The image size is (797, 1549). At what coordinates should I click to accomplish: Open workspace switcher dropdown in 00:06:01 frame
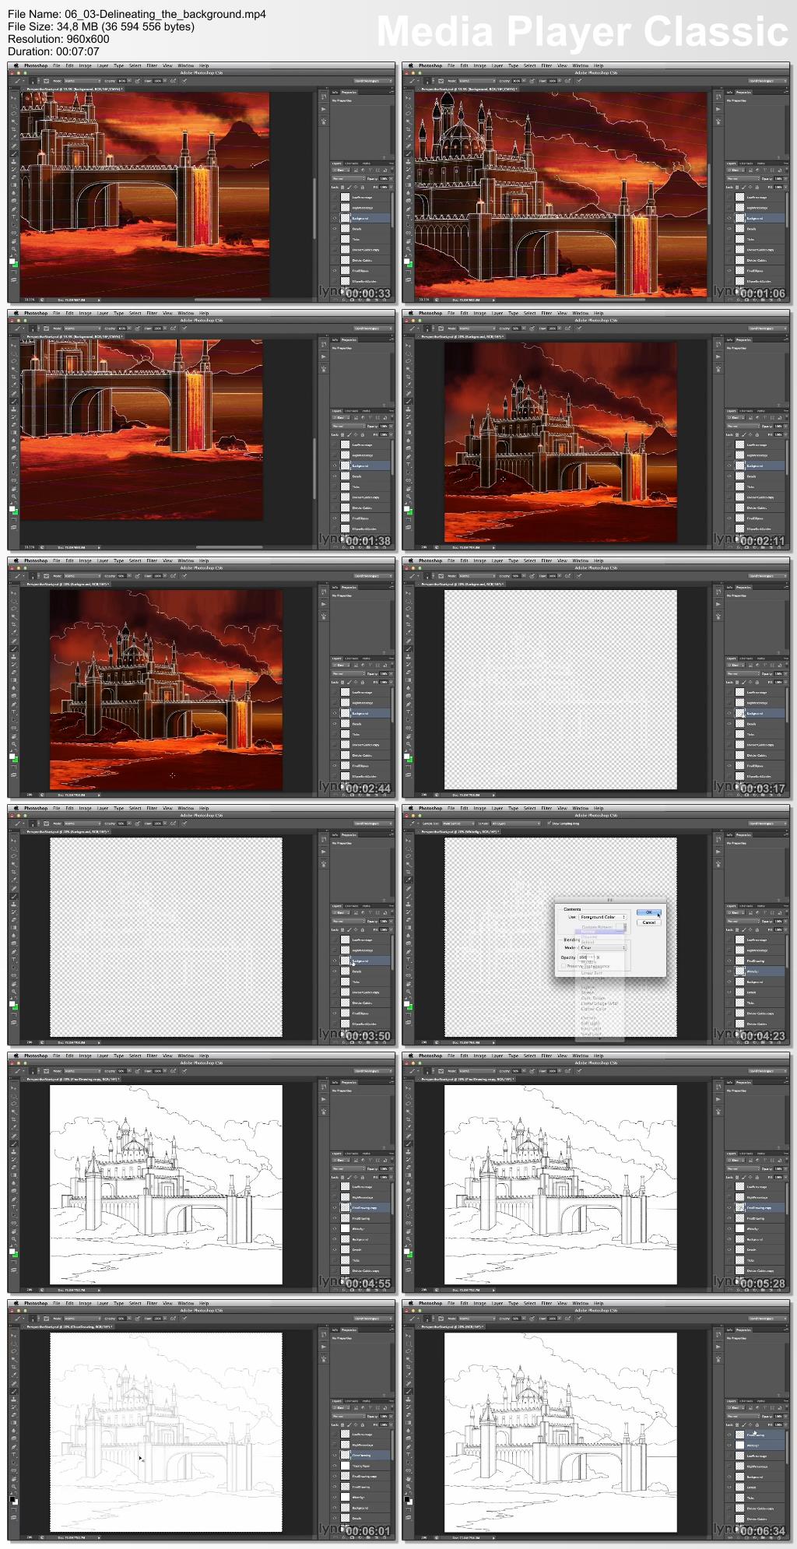pyautogui.click(x=373, y=1319)
